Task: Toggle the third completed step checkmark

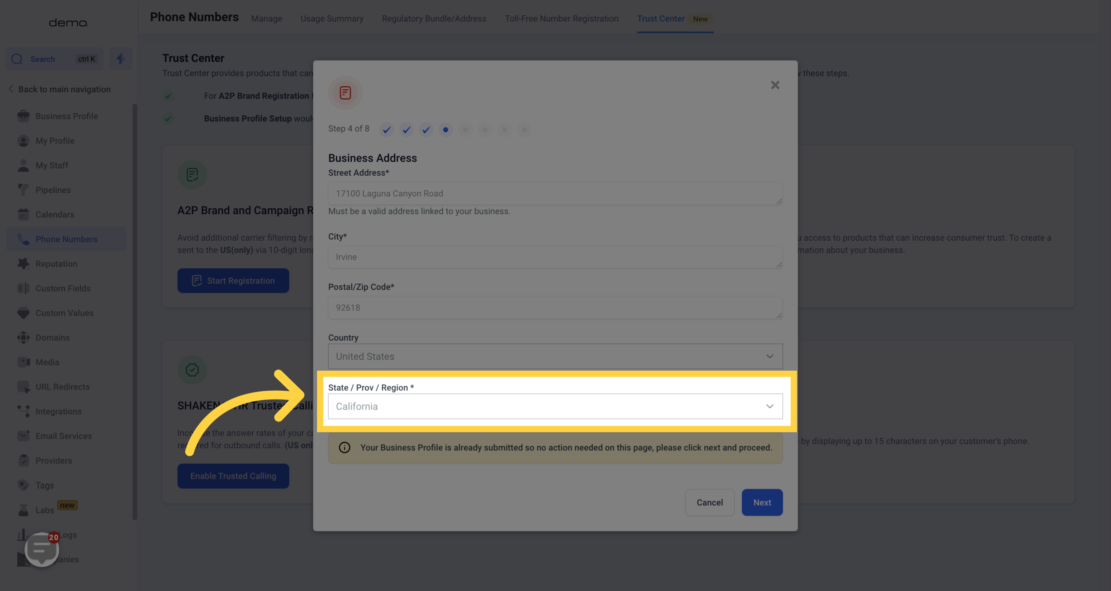Action: click(x=425, y=130)
